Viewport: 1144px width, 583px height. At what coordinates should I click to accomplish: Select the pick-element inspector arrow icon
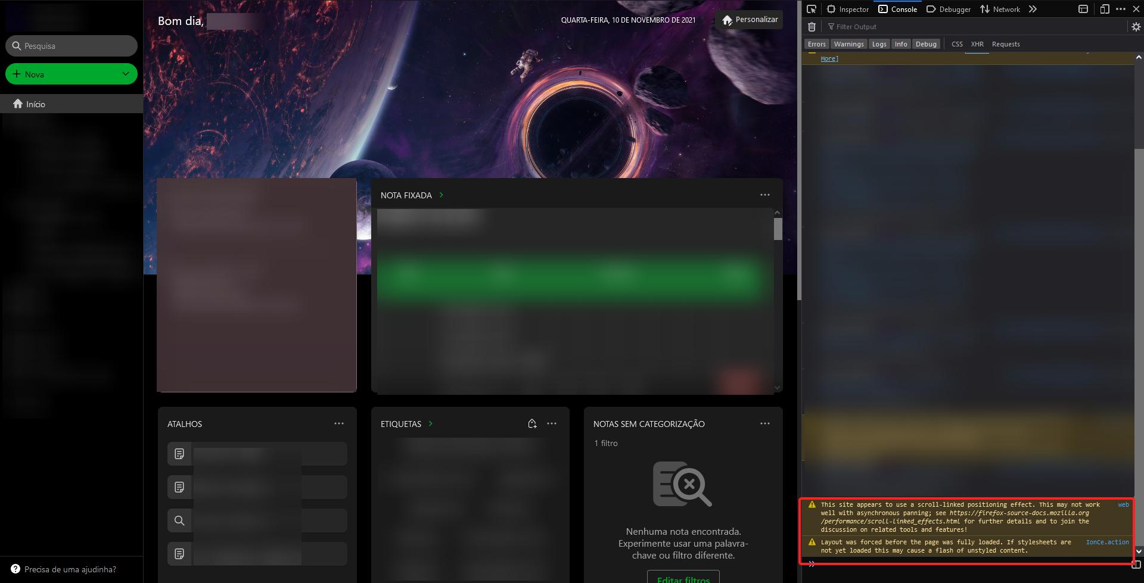[x=812, y=9]
